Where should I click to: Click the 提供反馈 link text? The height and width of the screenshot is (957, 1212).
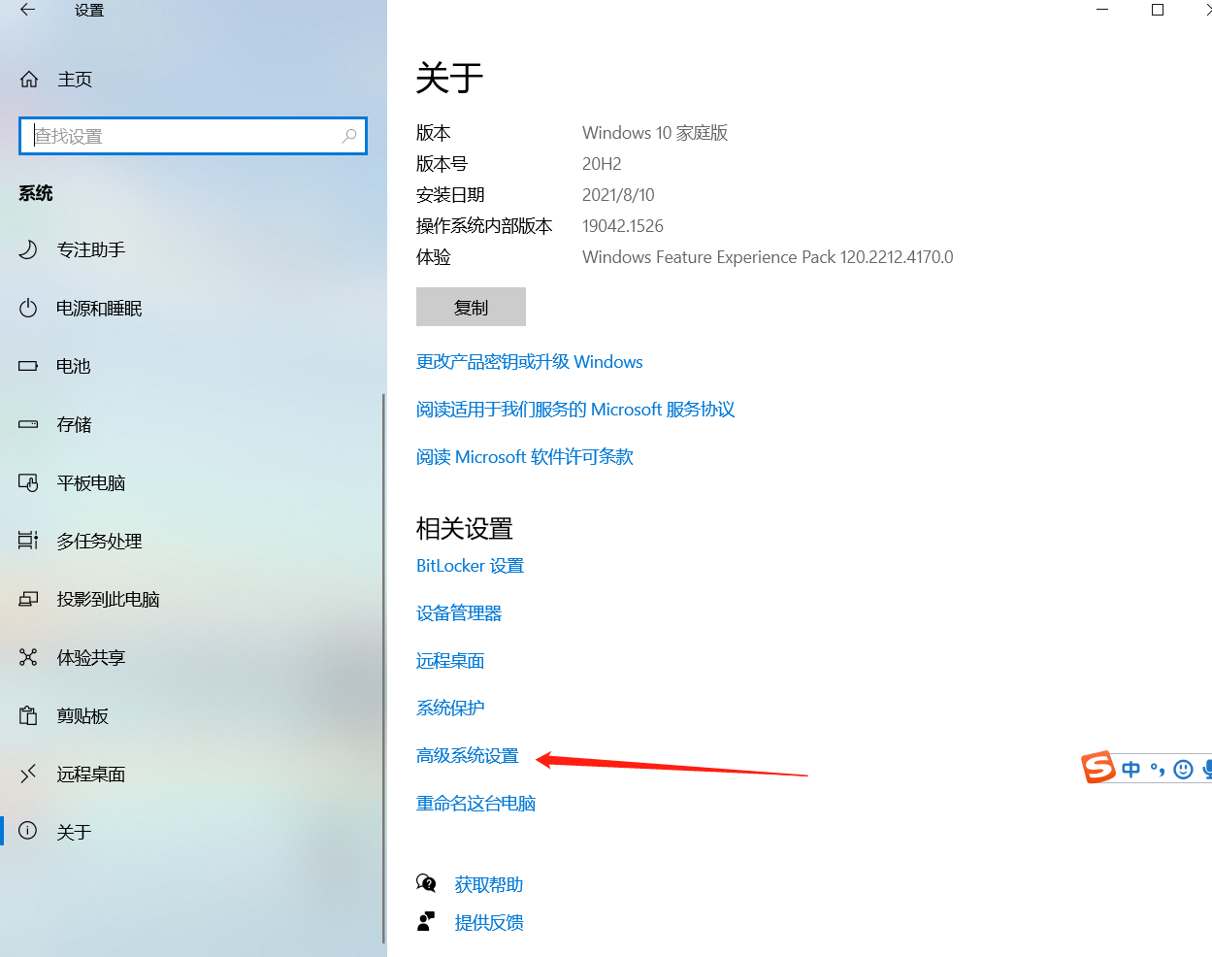[489, 922]
